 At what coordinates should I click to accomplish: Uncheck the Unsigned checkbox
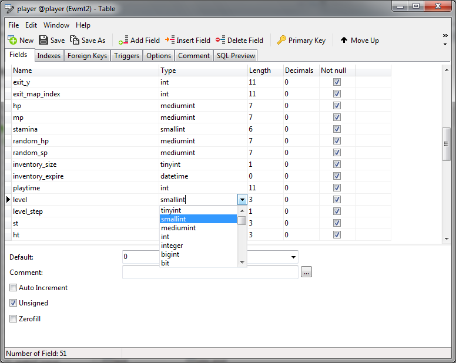(13, 303)
